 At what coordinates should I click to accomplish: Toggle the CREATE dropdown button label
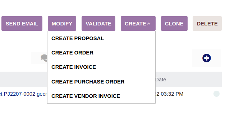click(x=135, y=24)
